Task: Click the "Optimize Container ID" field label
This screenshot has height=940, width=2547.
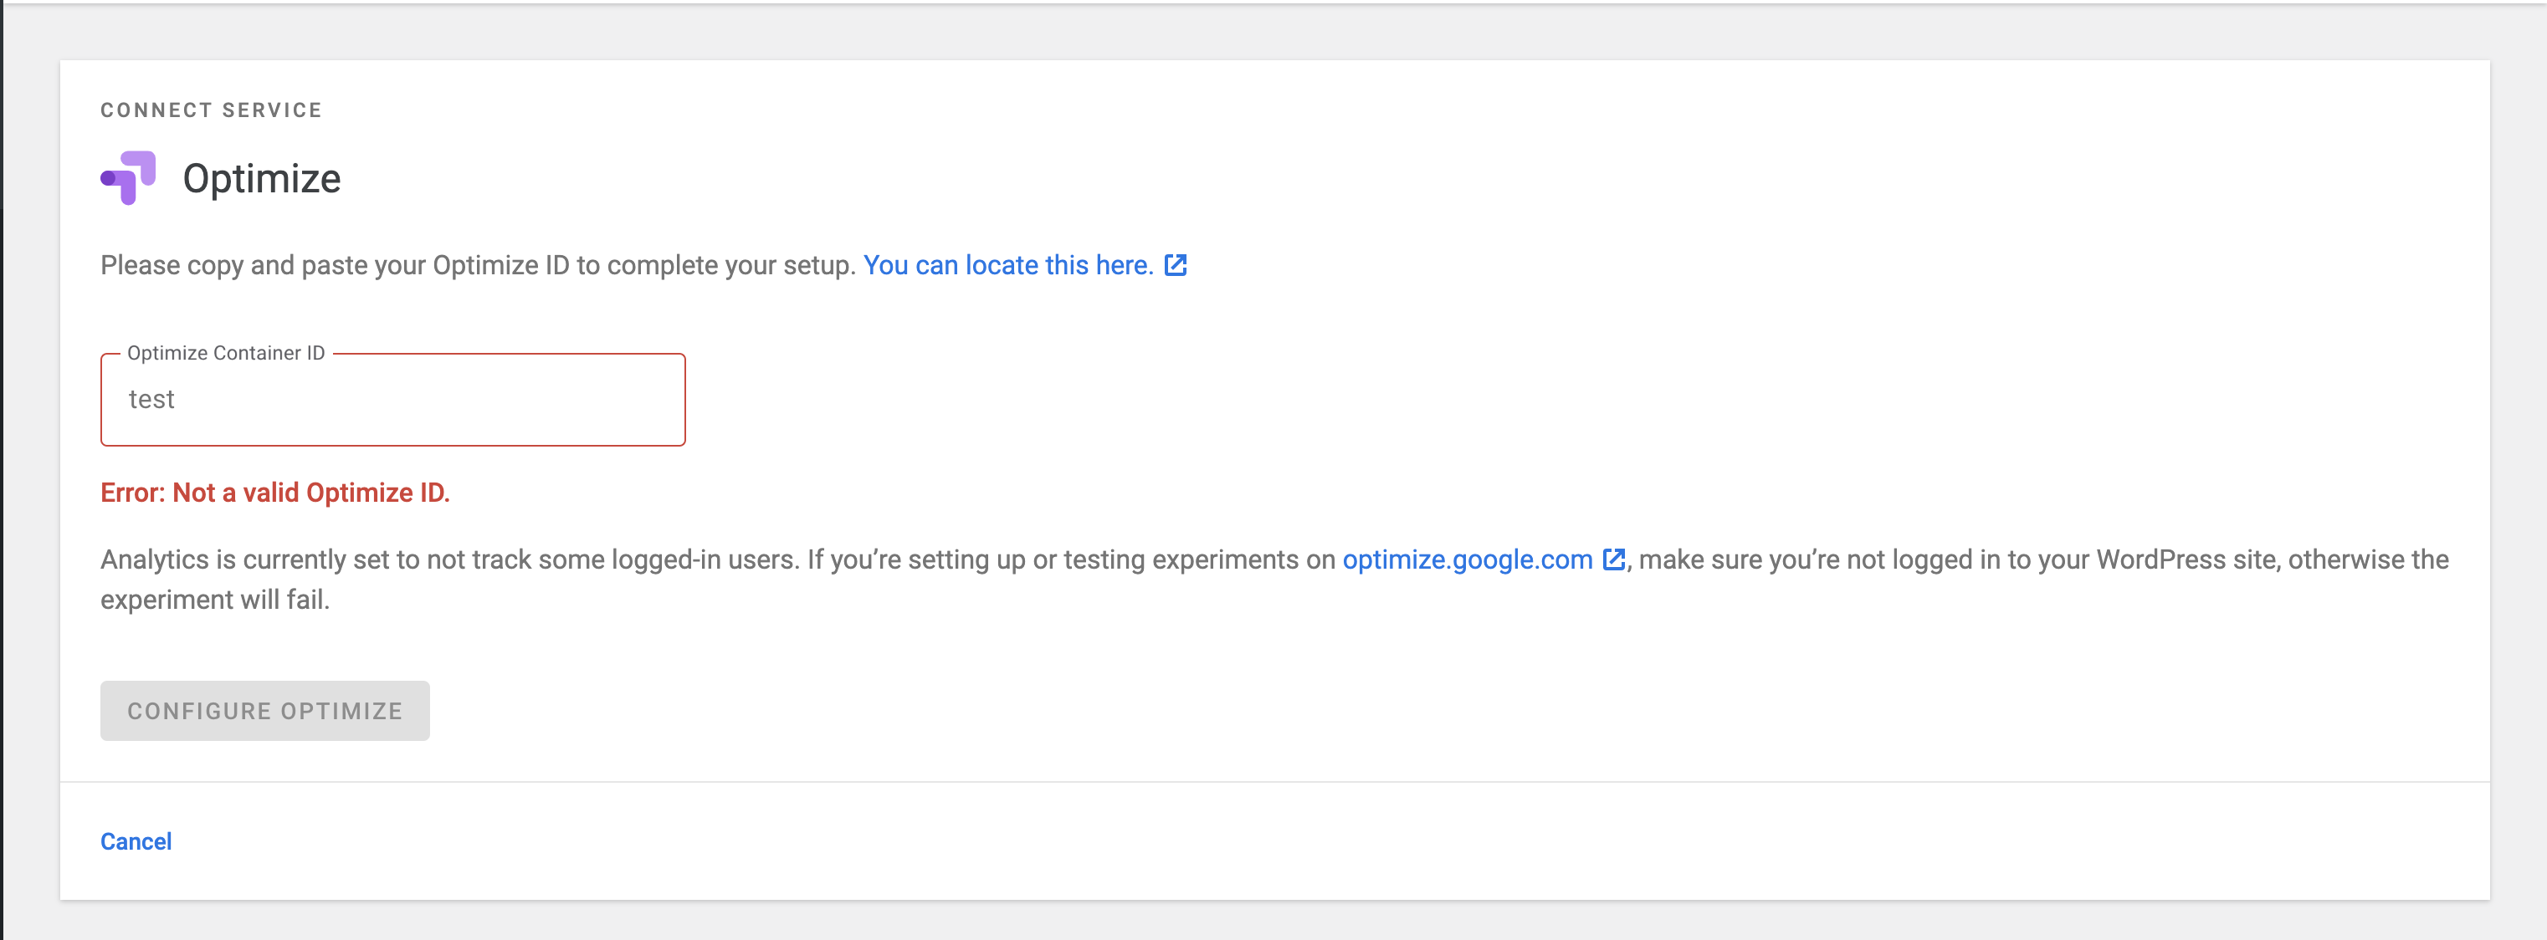Action: pos(225,352)
